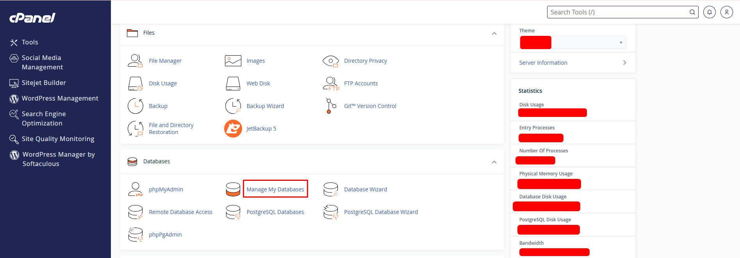Screen dimensions: 740x258
Task: Open PostgreSQL Database Wizard link
Action: click(x=381, y=212)
